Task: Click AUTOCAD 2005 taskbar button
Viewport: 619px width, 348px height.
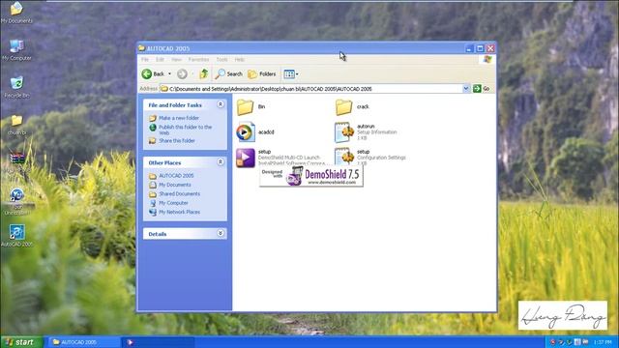Action: click(x=84, y=342)
